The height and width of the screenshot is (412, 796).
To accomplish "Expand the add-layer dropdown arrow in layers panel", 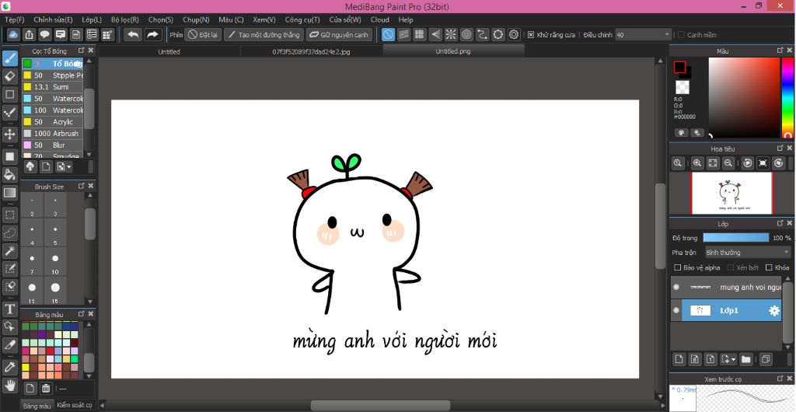I will [734, 359].
